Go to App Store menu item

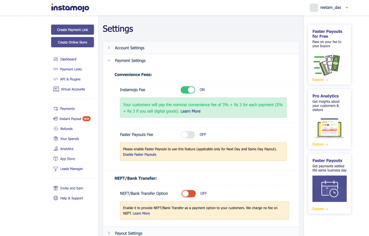67,159
